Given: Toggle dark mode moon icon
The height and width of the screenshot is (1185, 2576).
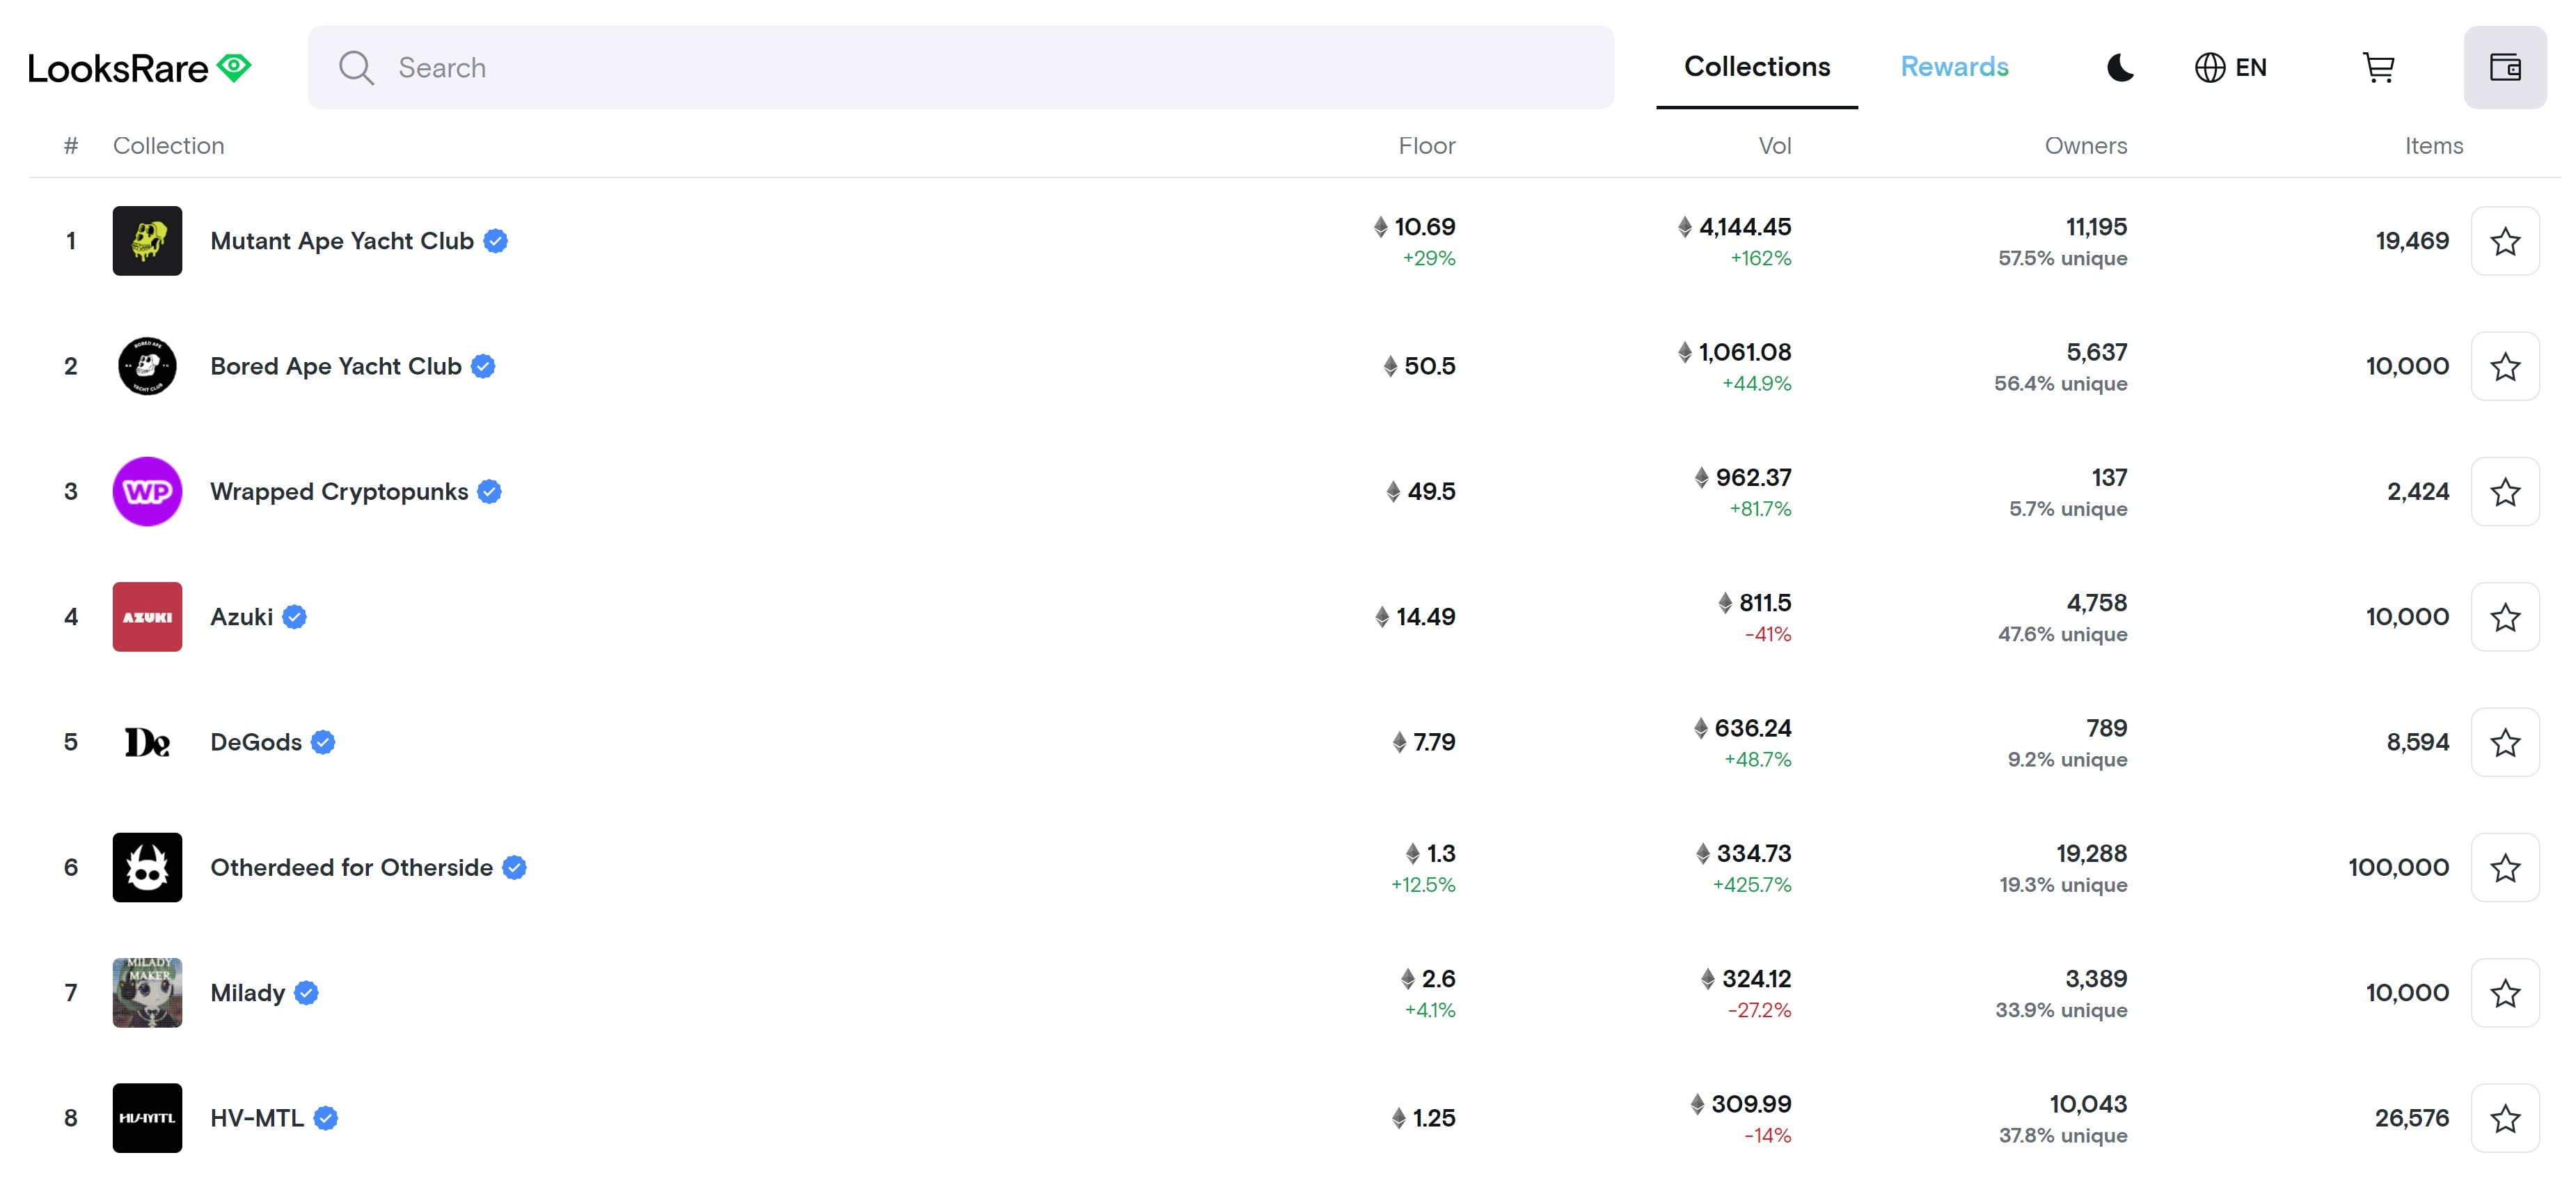Looking at the screenshot, I should (2120, 67).
